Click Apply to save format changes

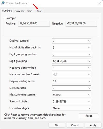pos(93,125)
